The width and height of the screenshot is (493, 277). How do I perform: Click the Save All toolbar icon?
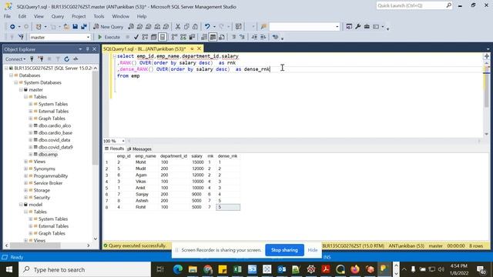[x=84, y=27]
